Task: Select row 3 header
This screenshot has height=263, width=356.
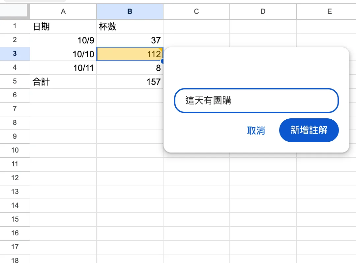Action: 15,54
